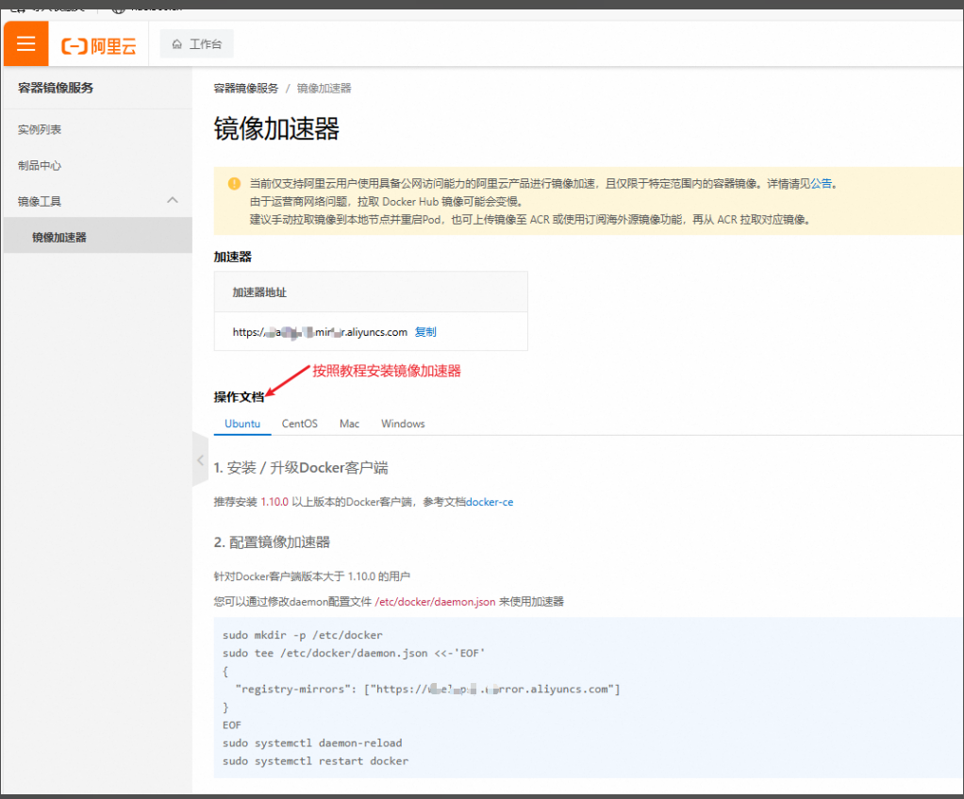Click 容器镜像服务 breadcrumb link
The width and height of the screenshot is (964, 799).
point(246,89)
